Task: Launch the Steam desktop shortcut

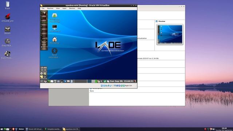Action: click(x=7, y=30)
